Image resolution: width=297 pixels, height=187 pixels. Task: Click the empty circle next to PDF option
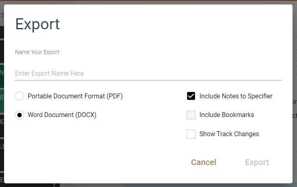(20, 96)
